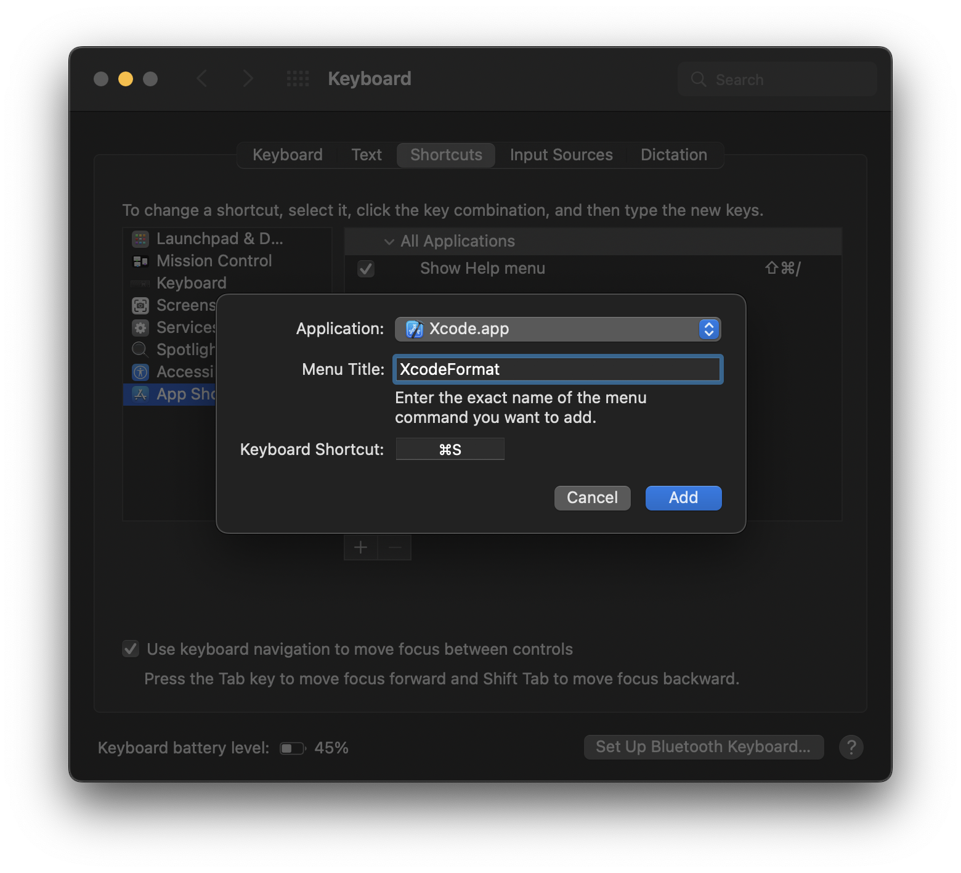Click the Xcode app icon in popup
The height and width of the screenshot is (873, 961).
(x=415, y=329)
